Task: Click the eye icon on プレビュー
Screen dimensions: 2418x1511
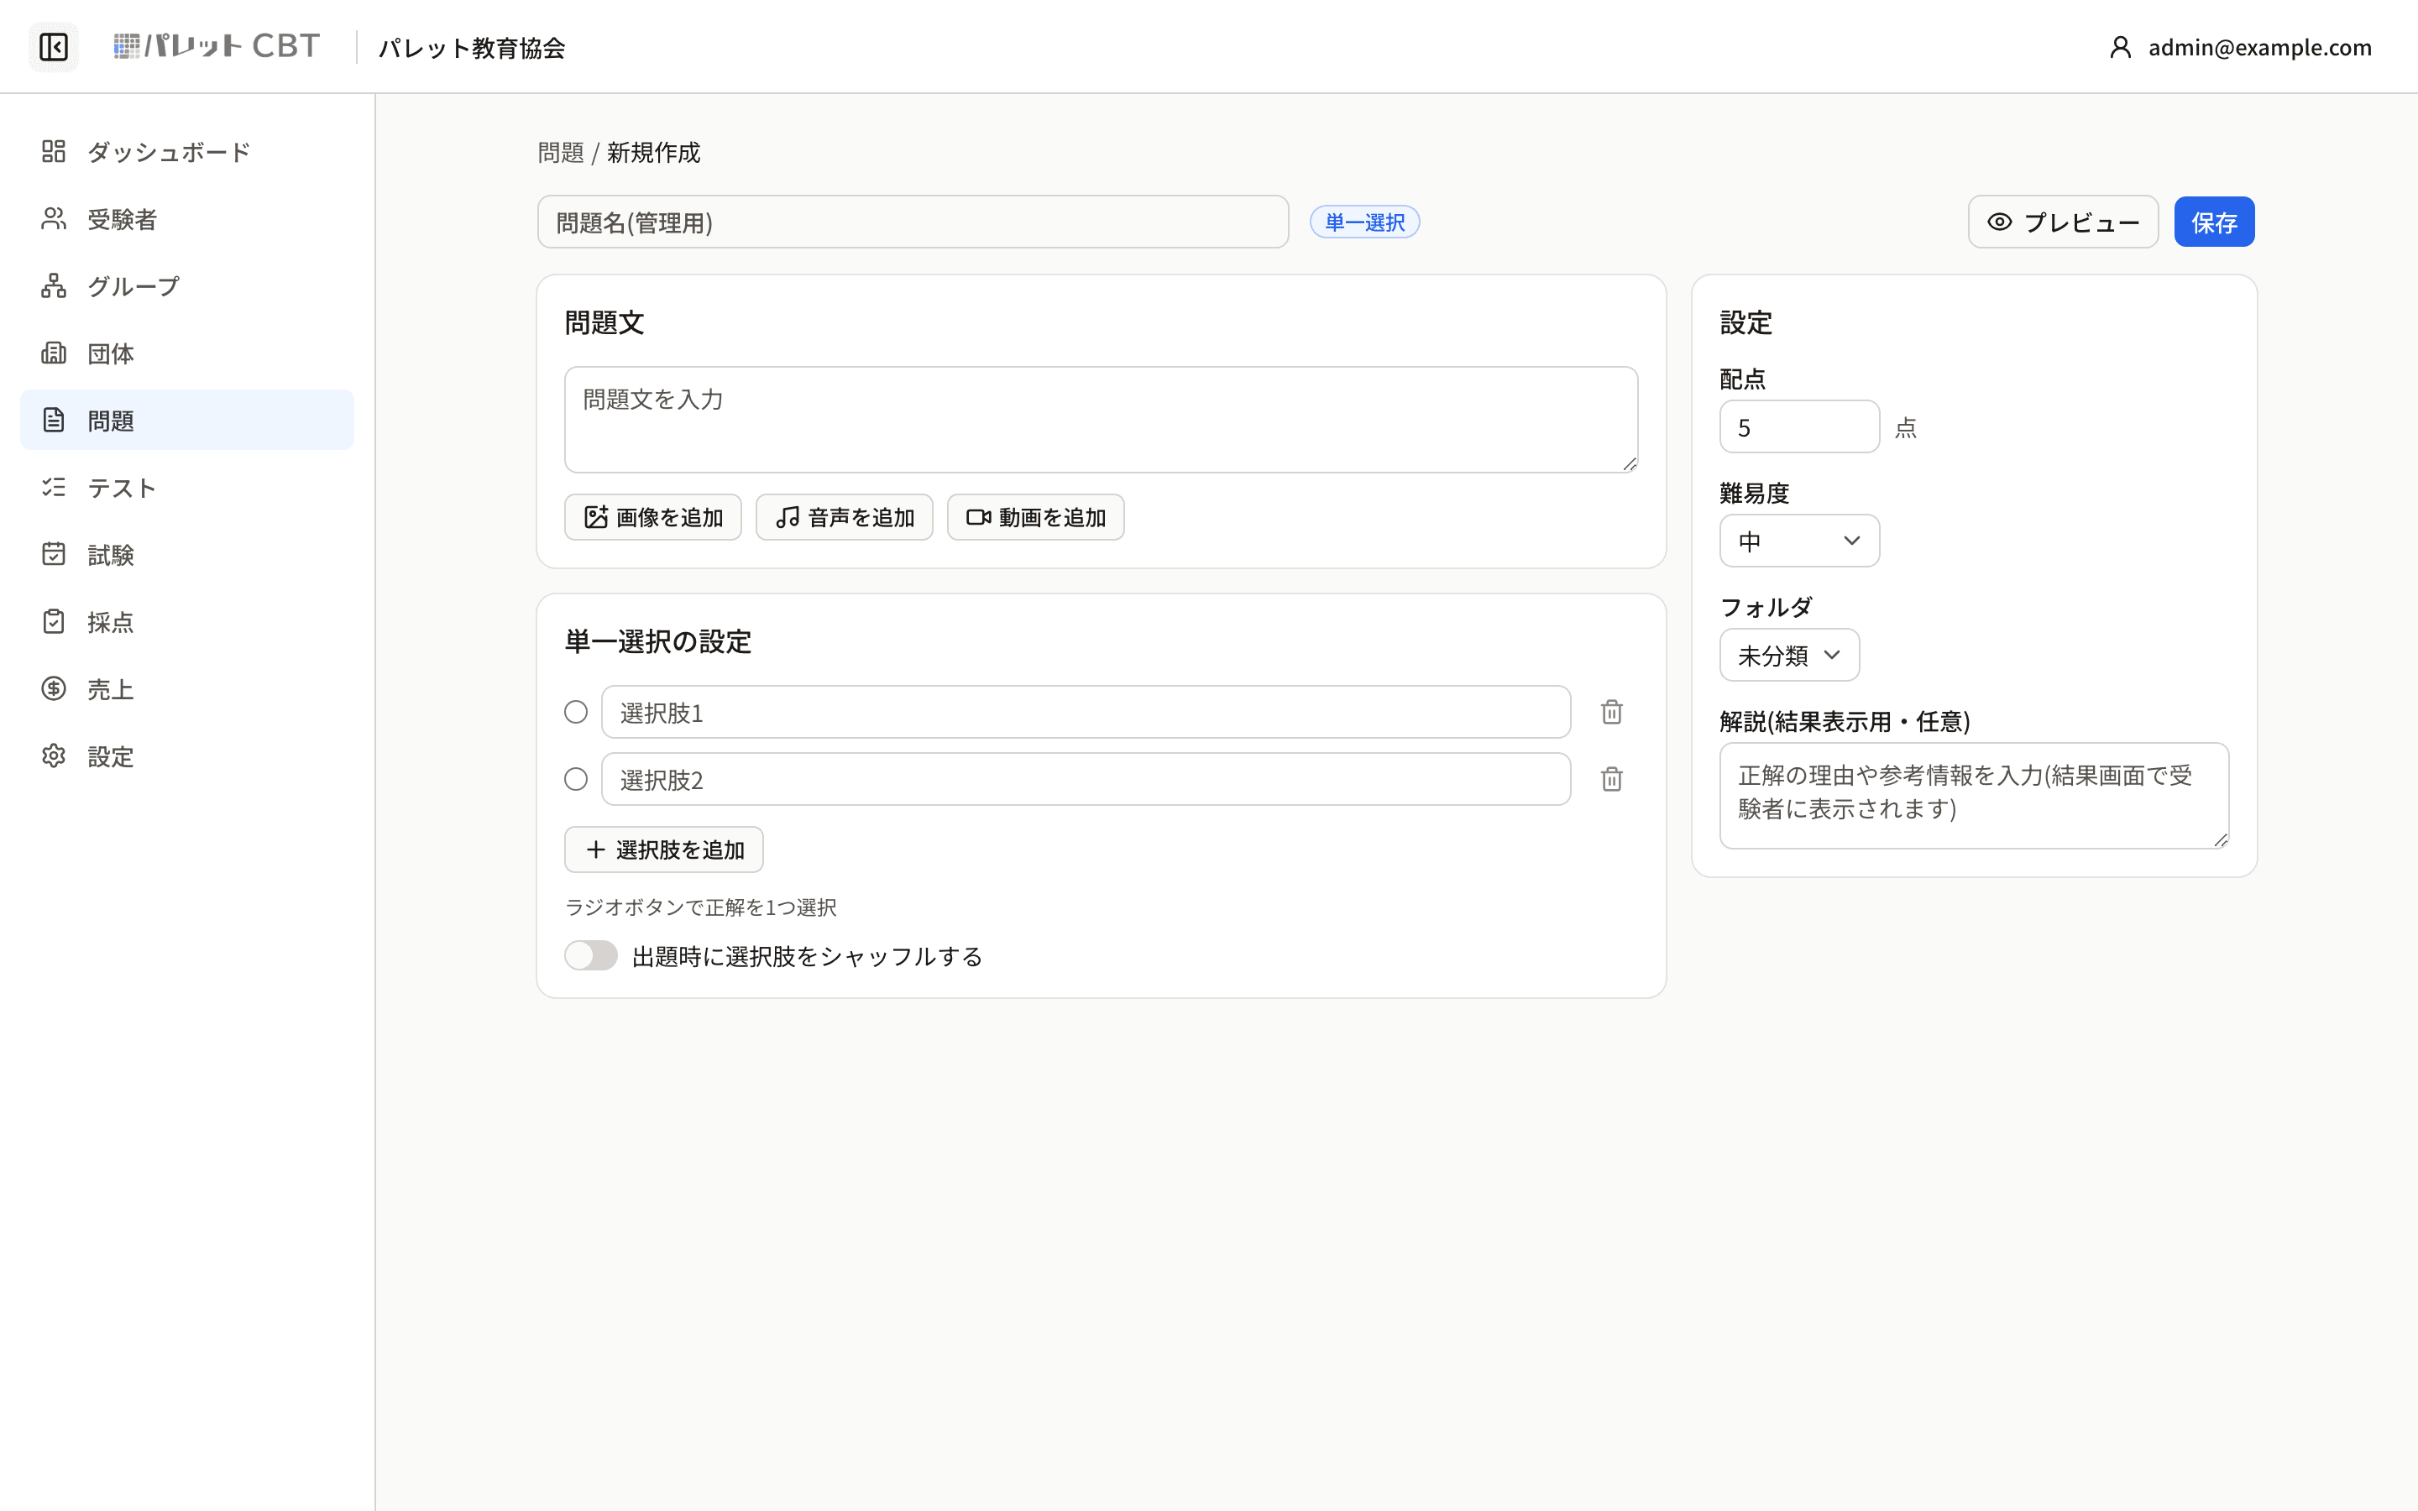Action: [1999, 222]
